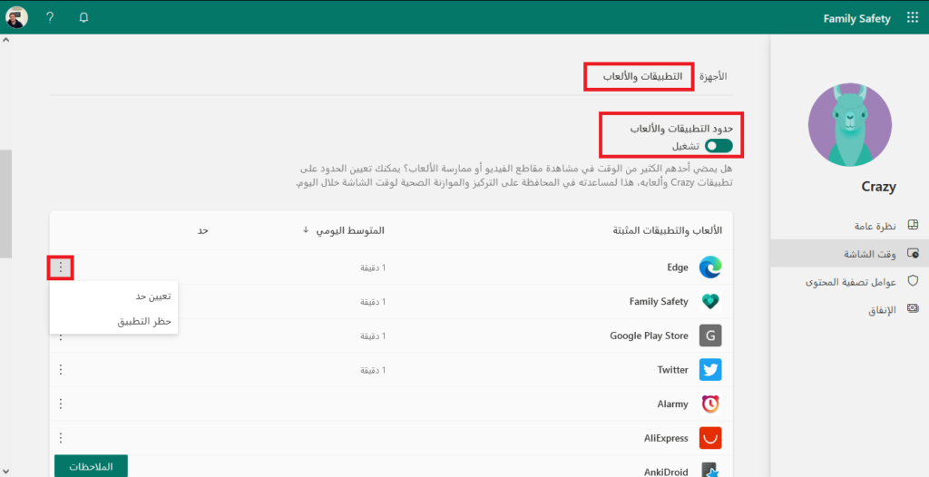Click the Alarmy app name
The height and width of the screenshot is (477, 929).
(x=672, y=404)
